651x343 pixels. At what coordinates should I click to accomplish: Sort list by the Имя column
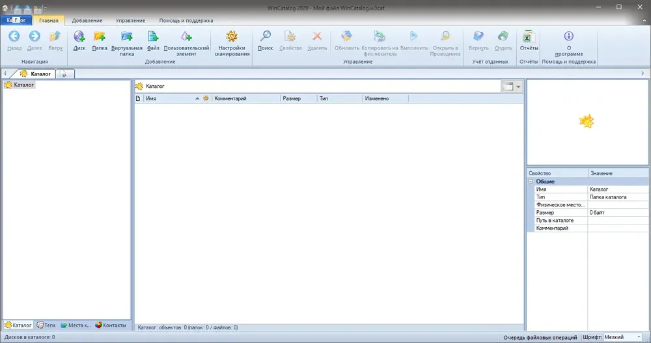tap(173, 98)
